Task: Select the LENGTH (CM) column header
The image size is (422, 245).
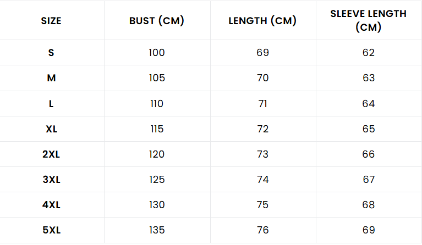Action: tap(262, 21)
